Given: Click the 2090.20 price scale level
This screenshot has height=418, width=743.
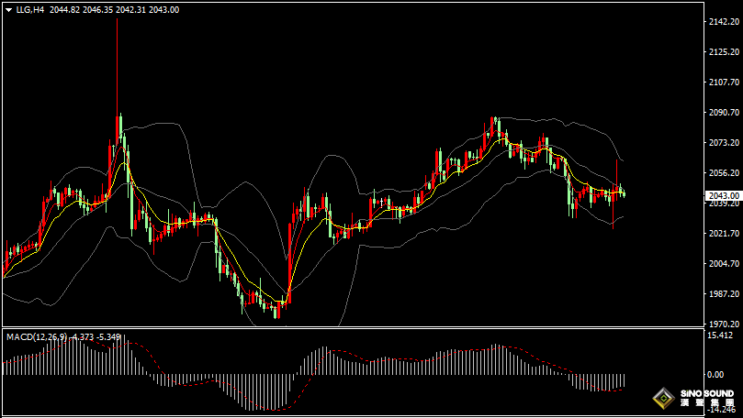Looking at the screenshot, I should pyautogui.click(x=724, y=113).
